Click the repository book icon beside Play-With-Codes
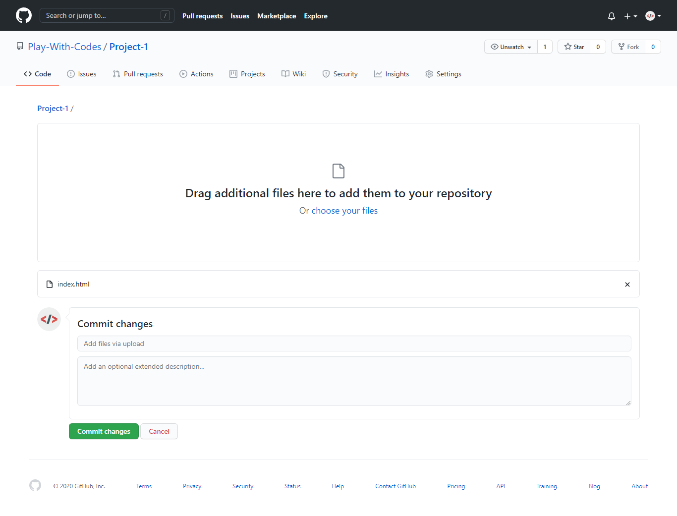 tap(20, 47)
